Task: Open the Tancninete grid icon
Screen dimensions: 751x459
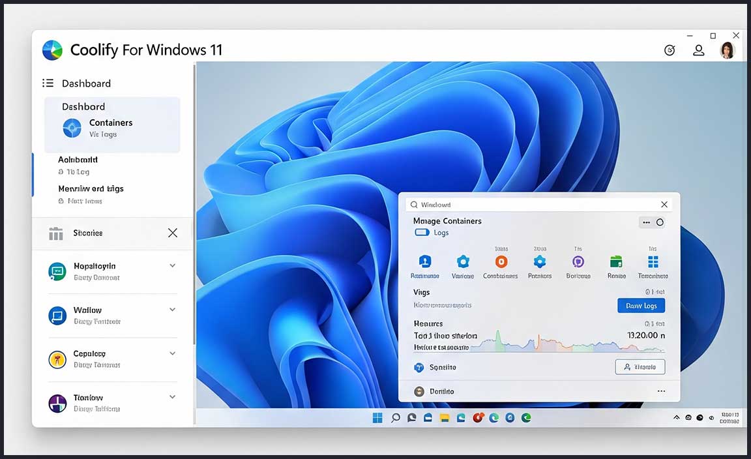Action: 653,261
